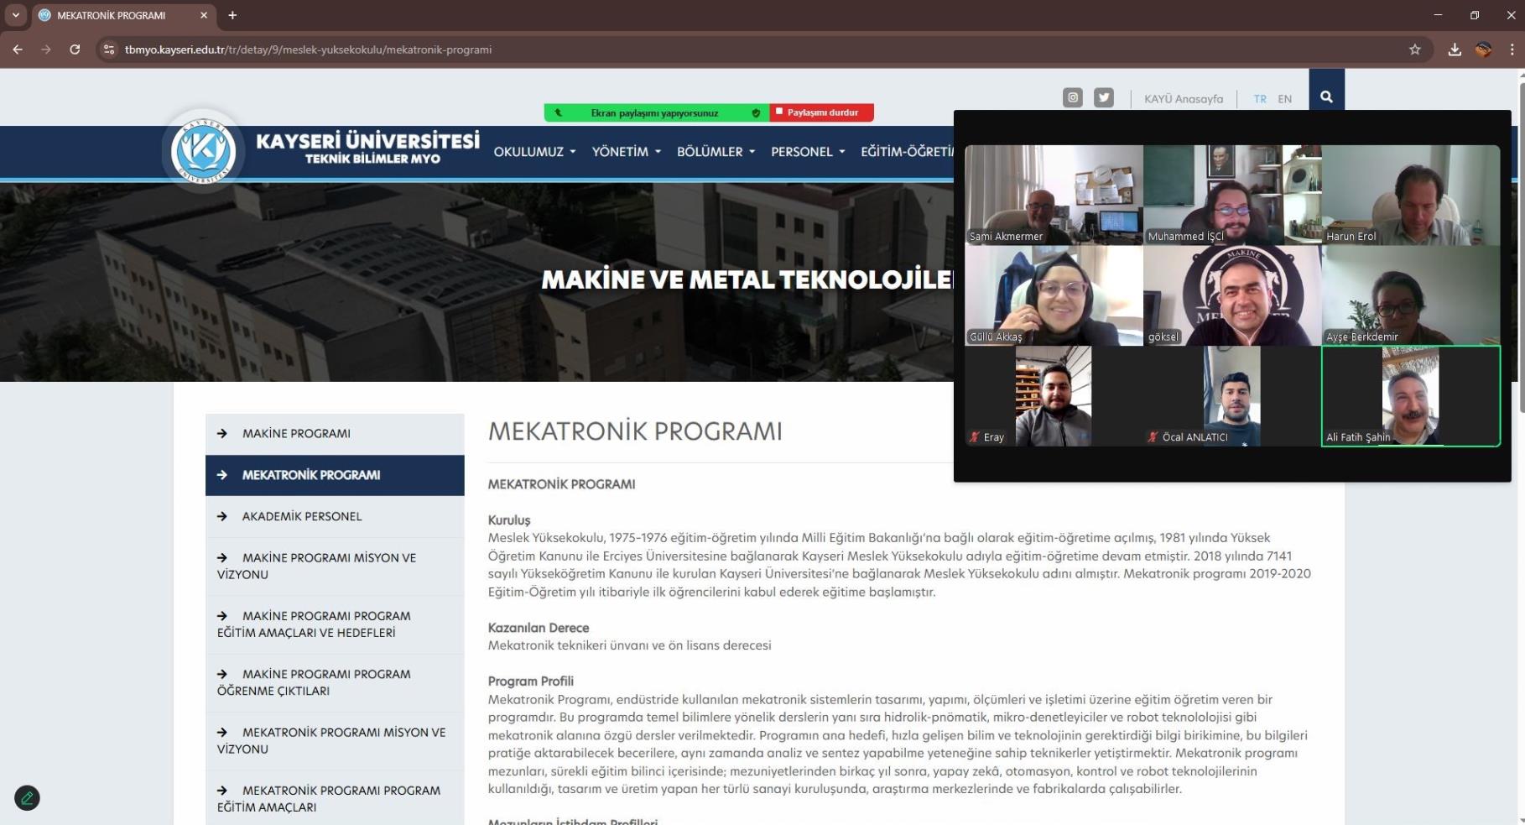Image resolution: width=1525 pixels, height=825 pixels.
Task: Select Ali Fatih Şahin's highlighted video tile
Action: 1411,396
